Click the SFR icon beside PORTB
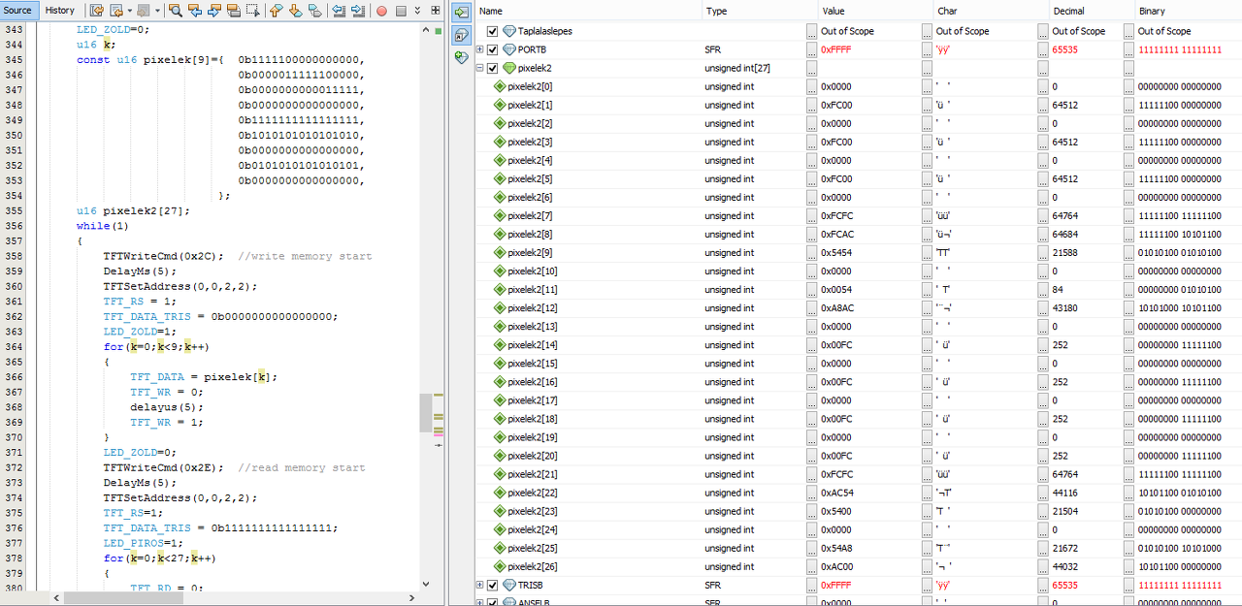The image size is (1242, 606). [x=509, y=49]
